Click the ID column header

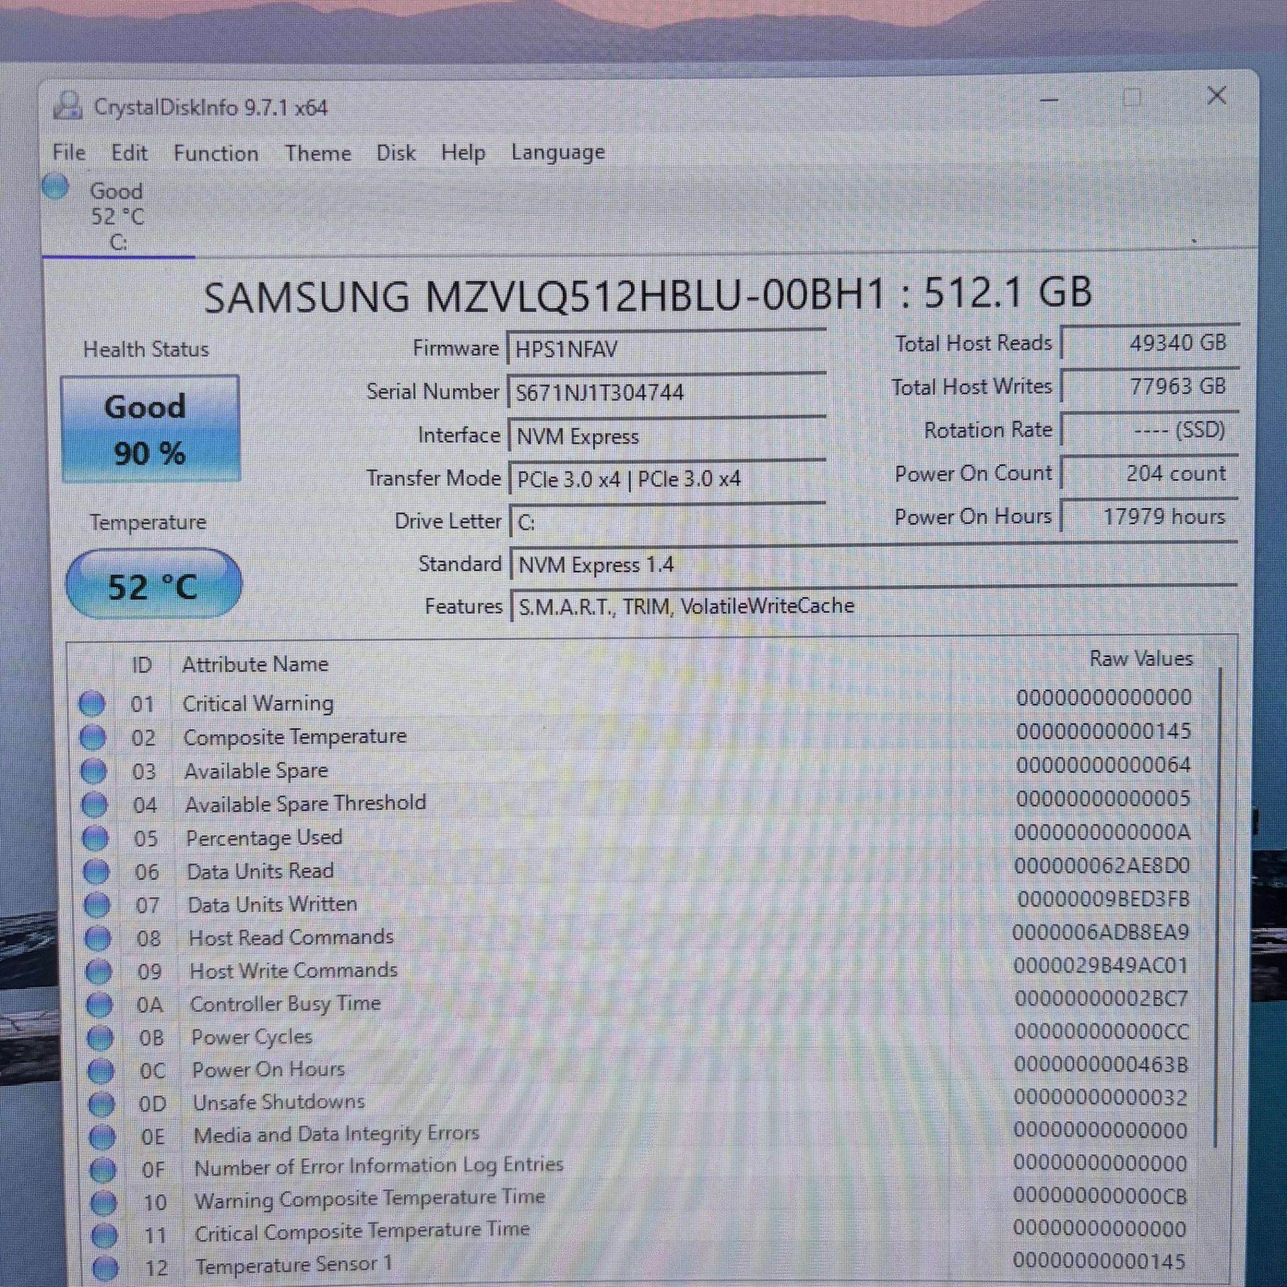(142, 665)
